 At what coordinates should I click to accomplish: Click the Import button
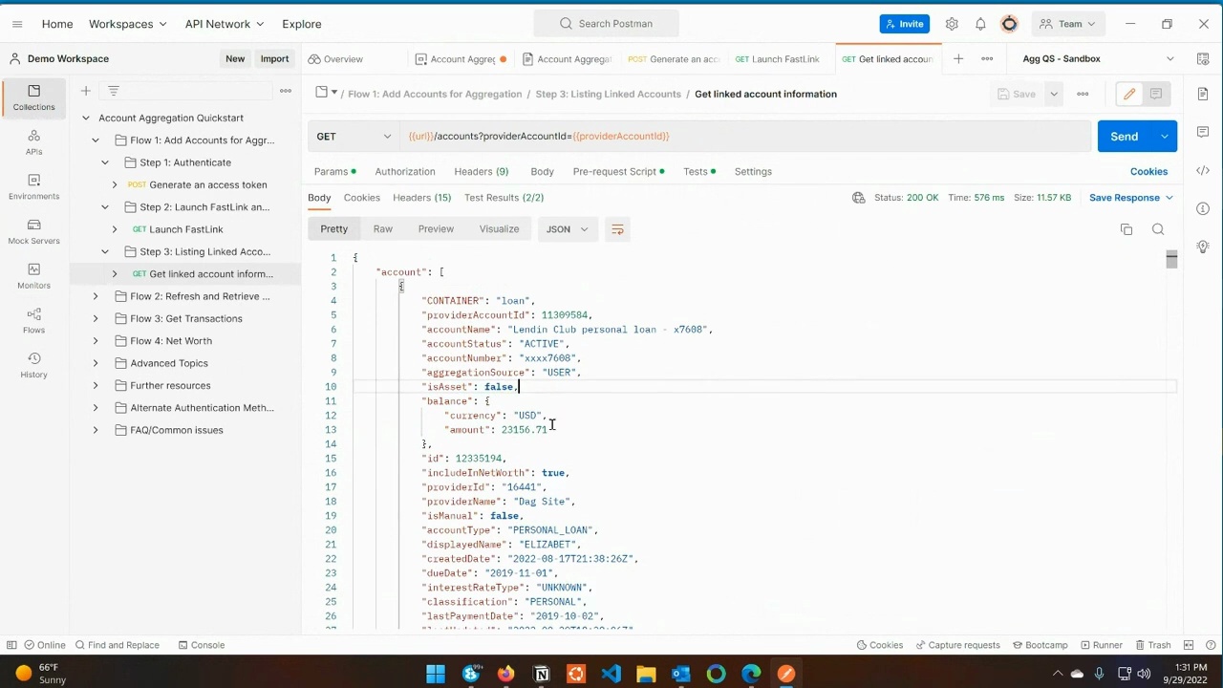point(274,59)
